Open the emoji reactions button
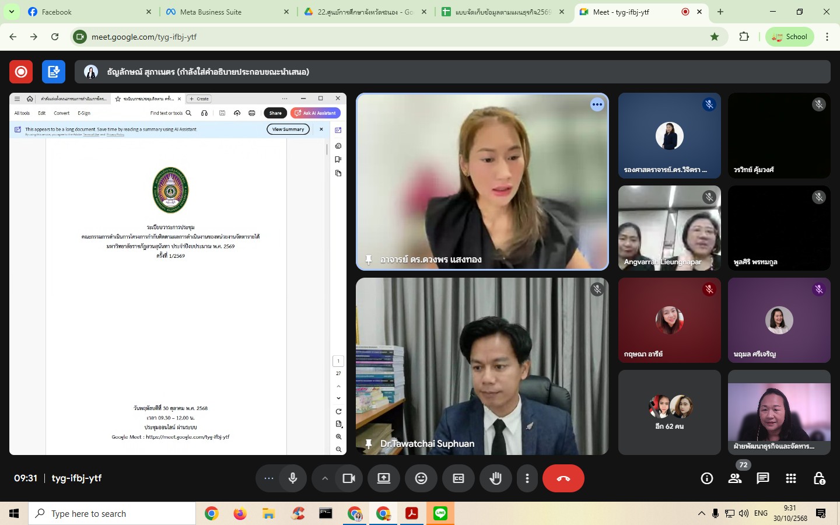 [x=421, y=478]
